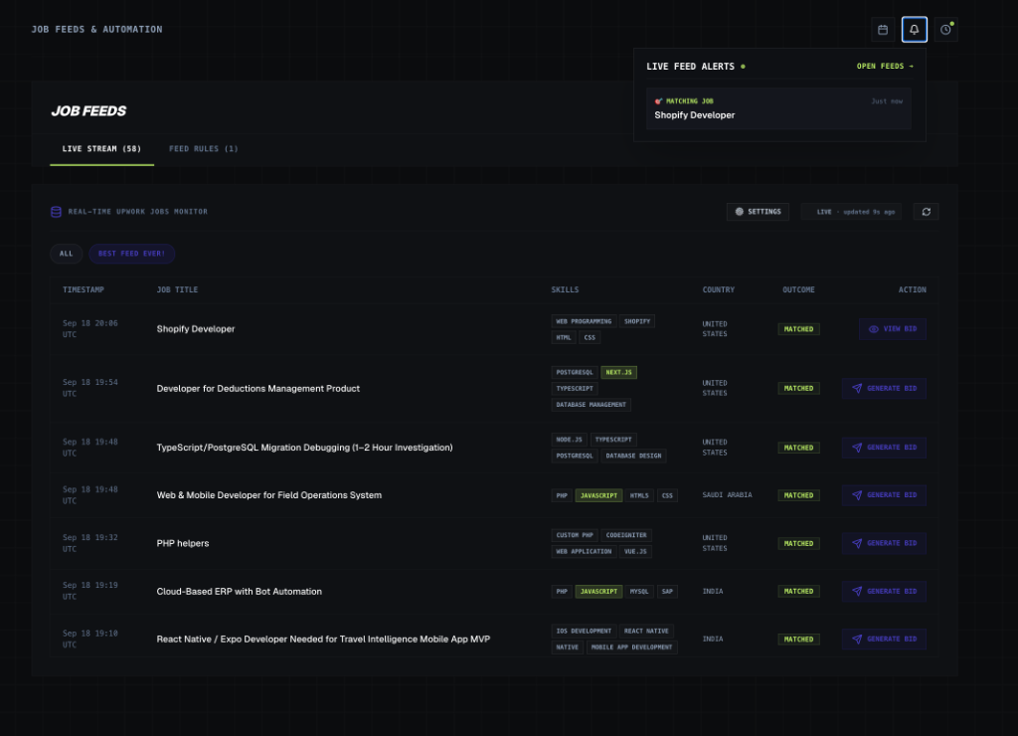Generate bid for Deductions Management Product job
Screen dimensions: 1018x736
(x=884, y=389)
